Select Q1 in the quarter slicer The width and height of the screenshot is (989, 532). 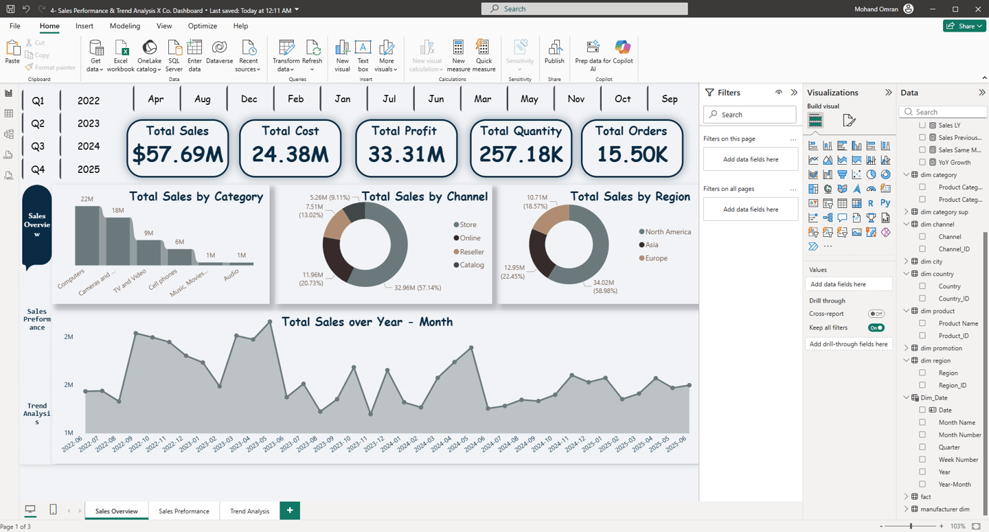coord(38,101)
